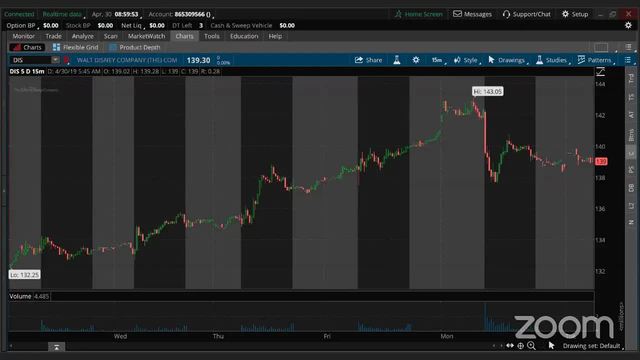Open the Drawing set: Default dropdown
Image resolution: width=640 pixels, height=360 pixels.
(592, 345)
